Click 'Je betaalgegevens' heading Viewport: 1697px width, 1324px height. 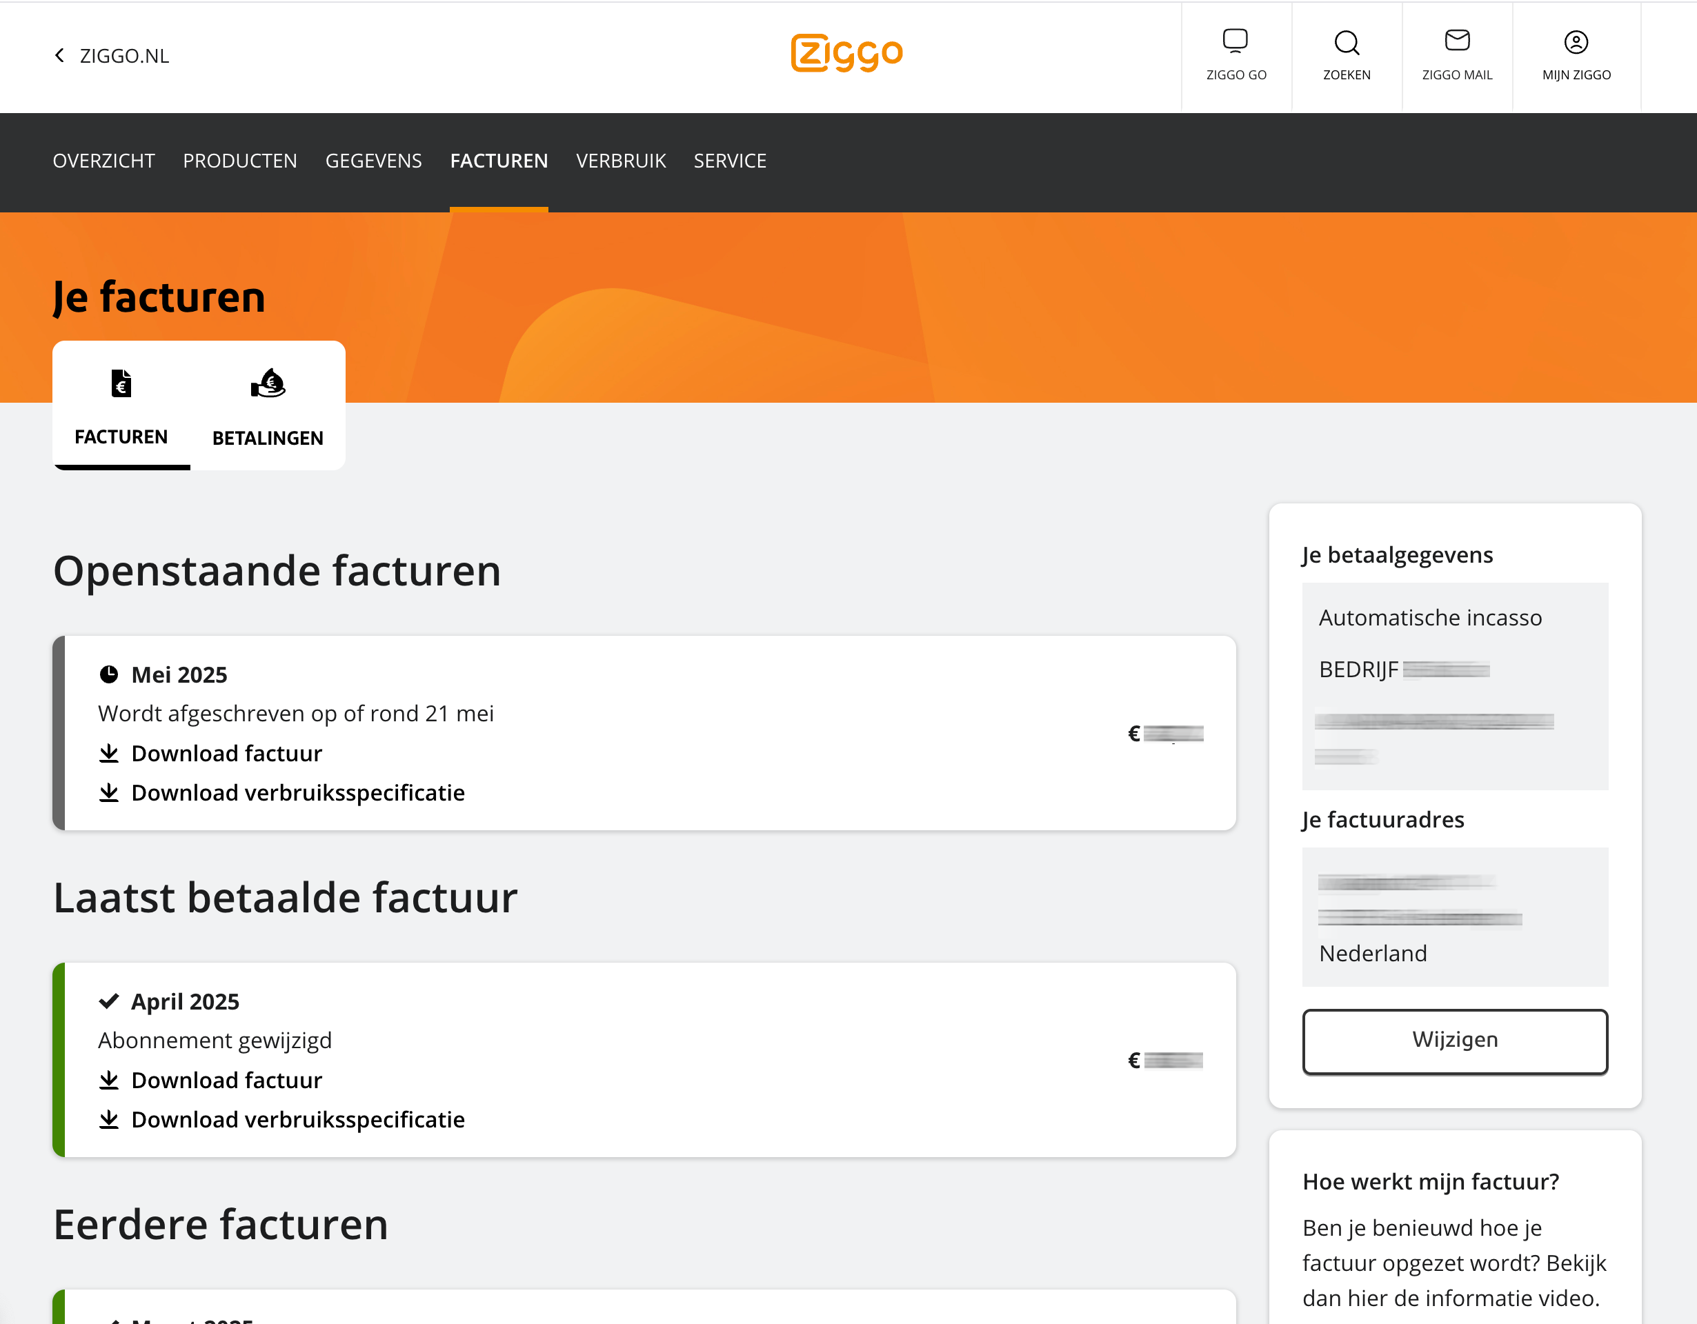click(x=1397, y=555)
